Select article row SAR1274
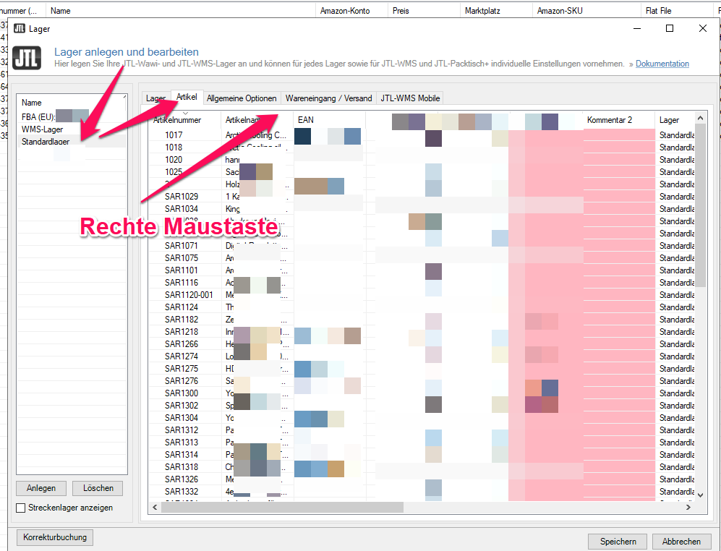The width and height of the screenshot is (721, 551). click(x=421, y=356)
